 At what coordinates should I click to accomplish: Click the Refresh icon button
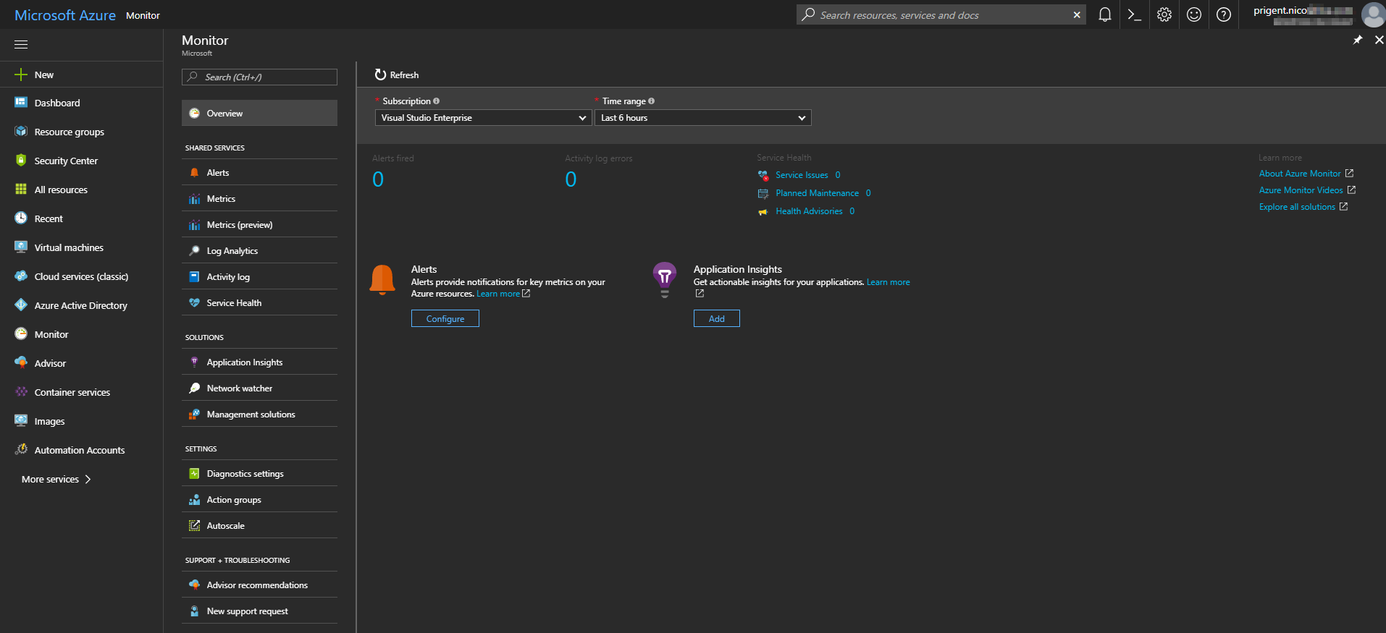tap(380, 75)
